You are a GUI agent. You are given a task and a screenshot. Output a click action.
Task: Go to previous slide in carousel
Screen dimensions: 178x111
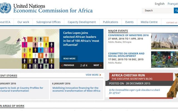point(68,65)
